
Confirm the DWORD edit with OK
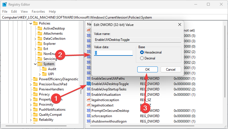pyautogui.click(x=147, y=70)
